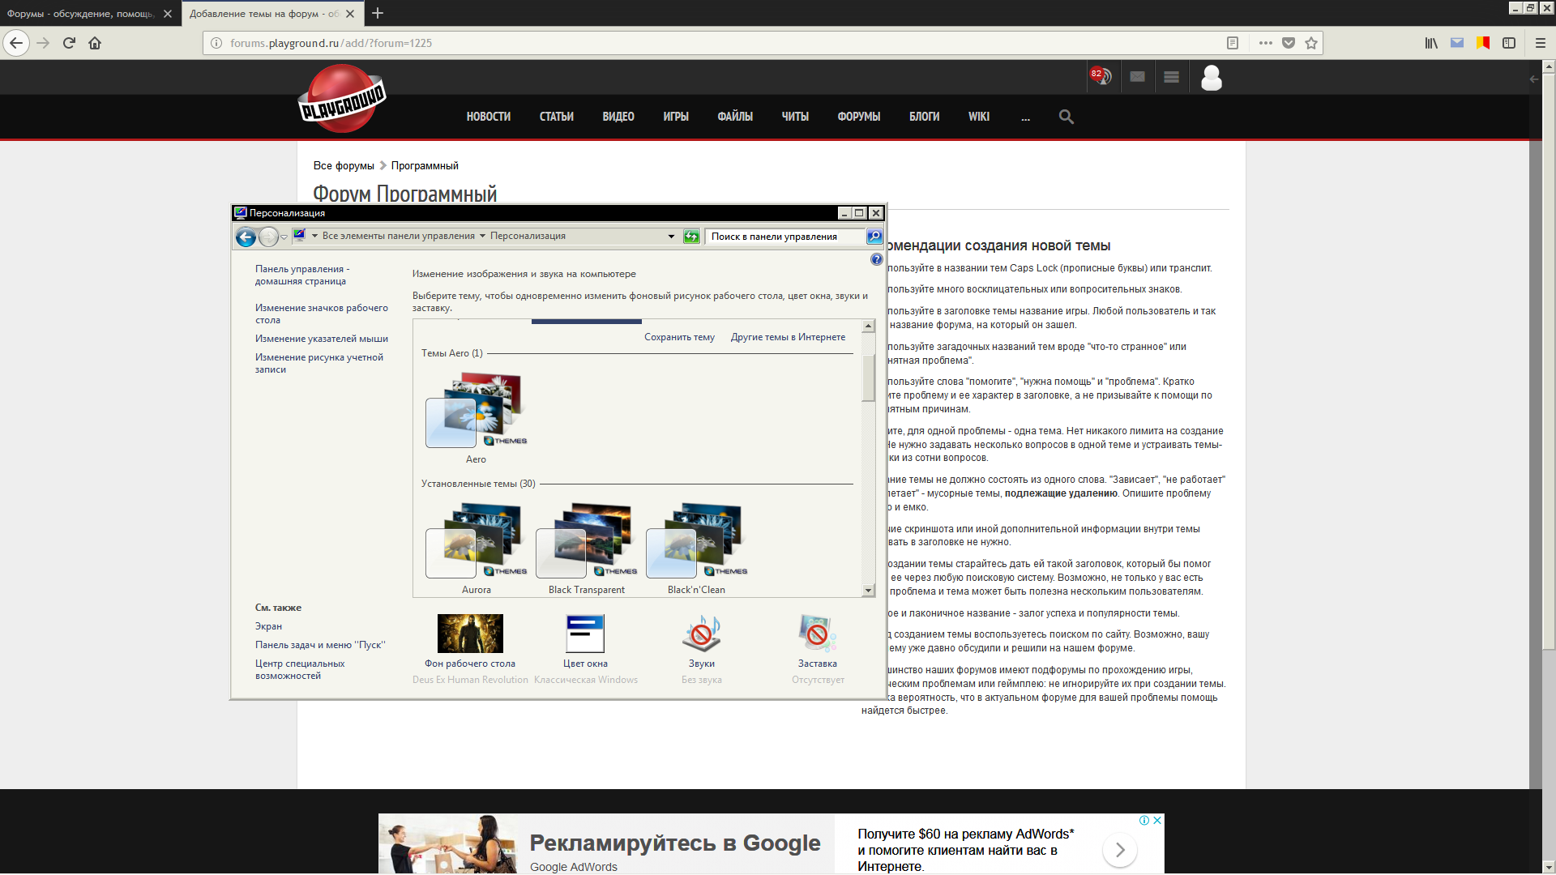Expand address path history dropdown arrow
Screen dimensions: 1556x875
click(671, 237)
